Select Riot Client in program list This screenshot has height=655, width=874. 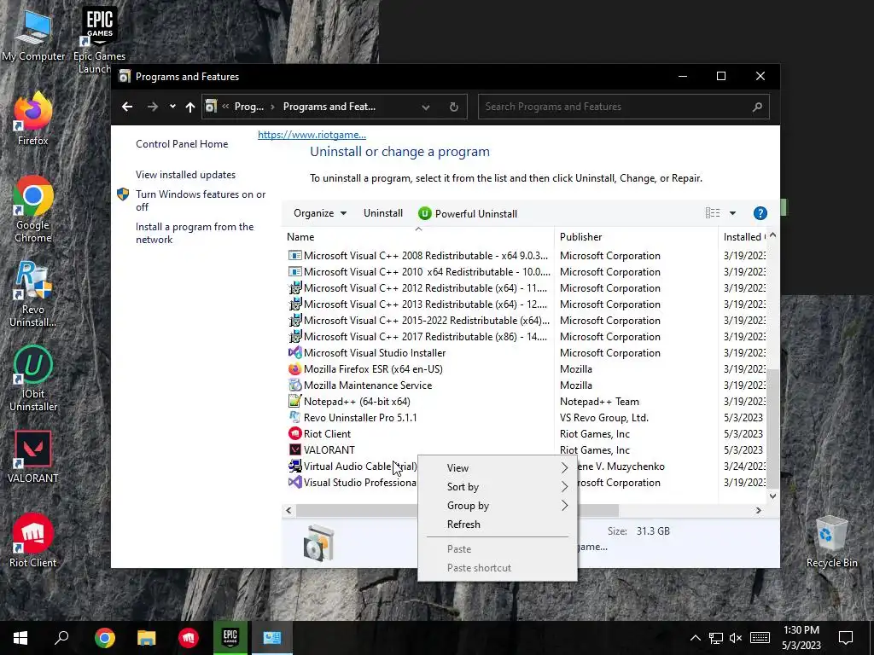pyautogui.click(x=327, y=433)
